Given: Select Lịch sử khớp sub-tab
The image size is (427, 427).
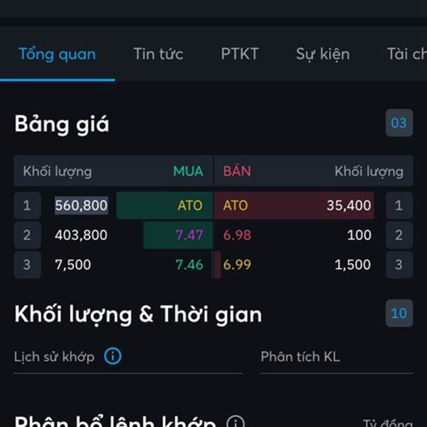Looking at the screenshot, I should tap(54, 357).
